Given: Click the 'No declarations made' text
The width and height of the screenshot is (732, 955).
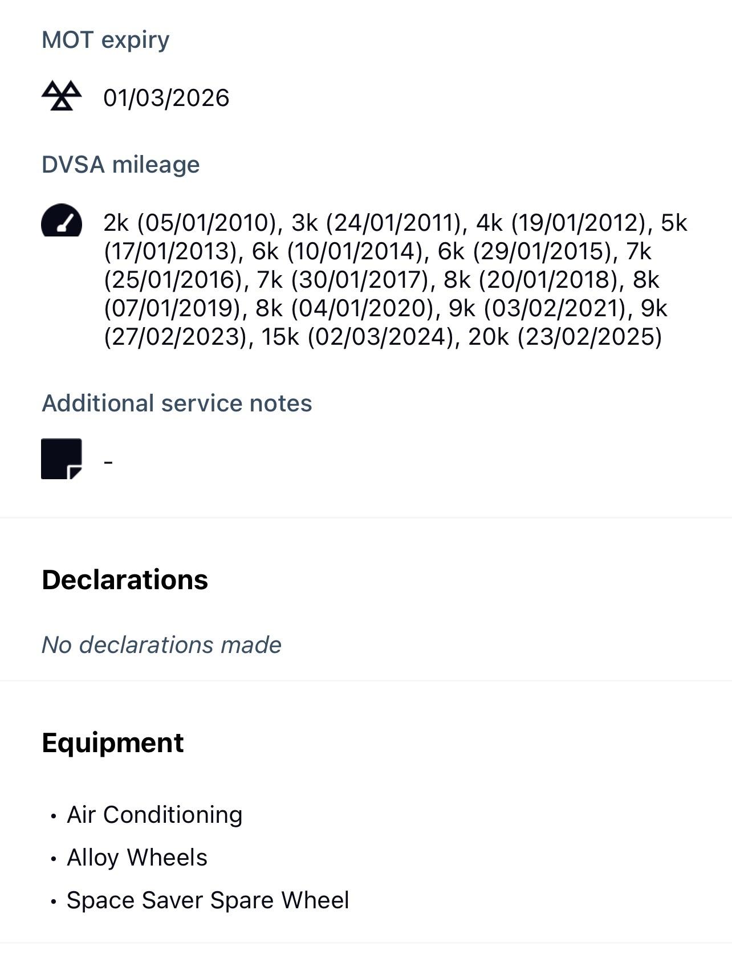Looking at the screenshot, I should pos(161,645).
